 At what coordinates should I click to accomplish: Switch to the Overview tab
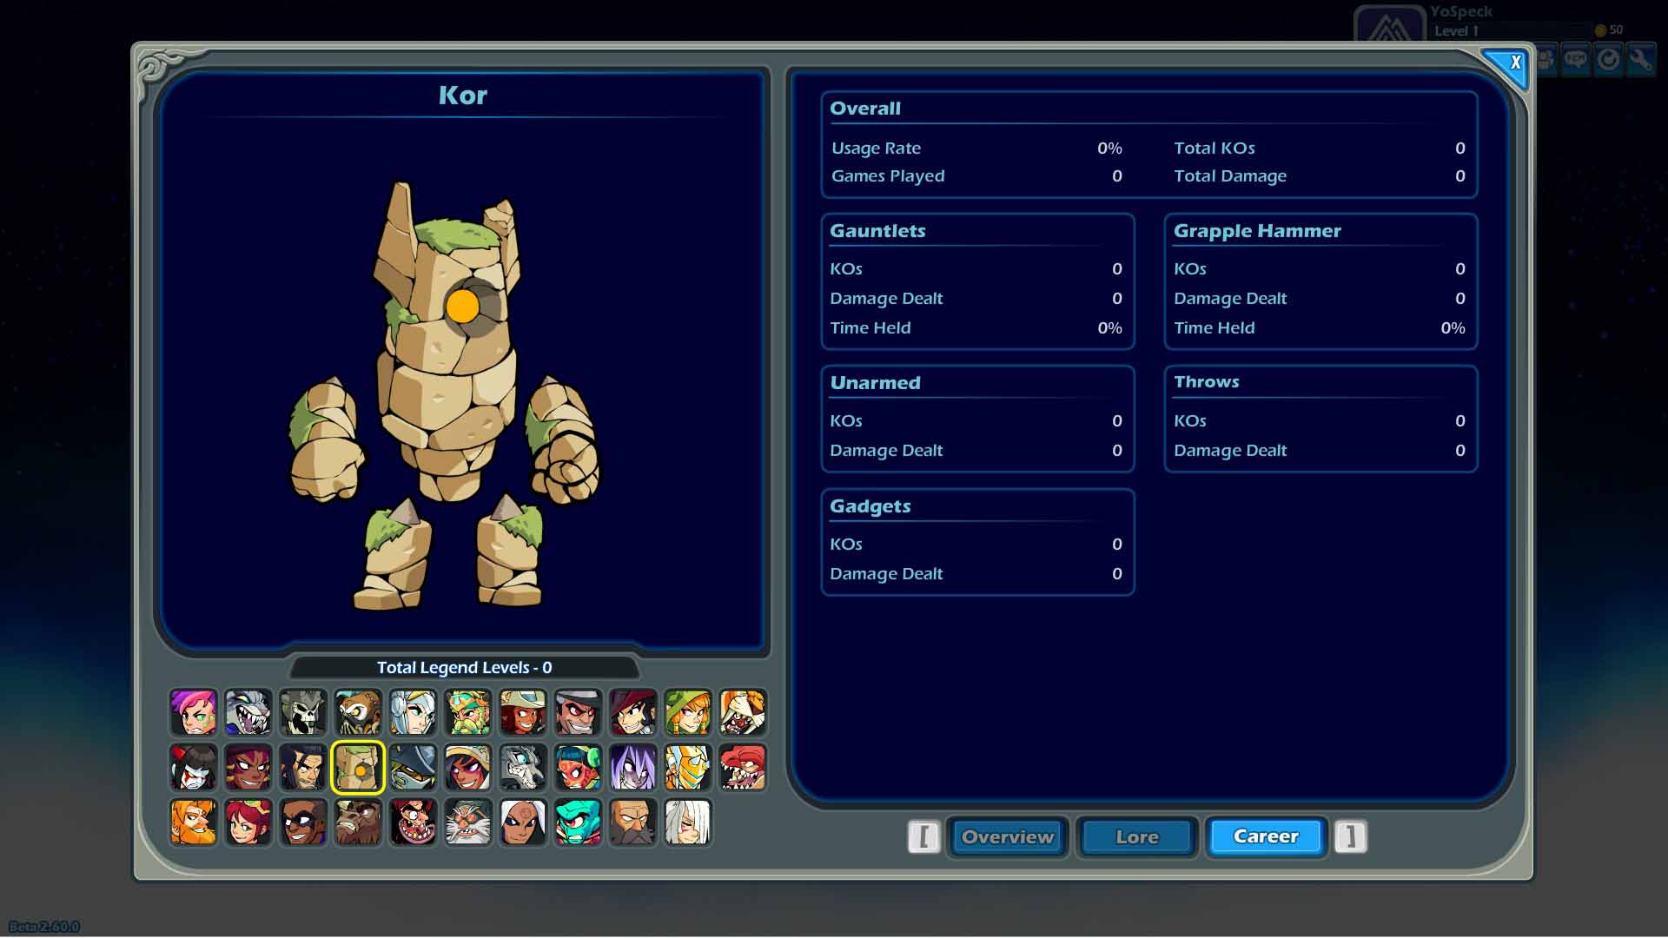[x=1007, y=837]
